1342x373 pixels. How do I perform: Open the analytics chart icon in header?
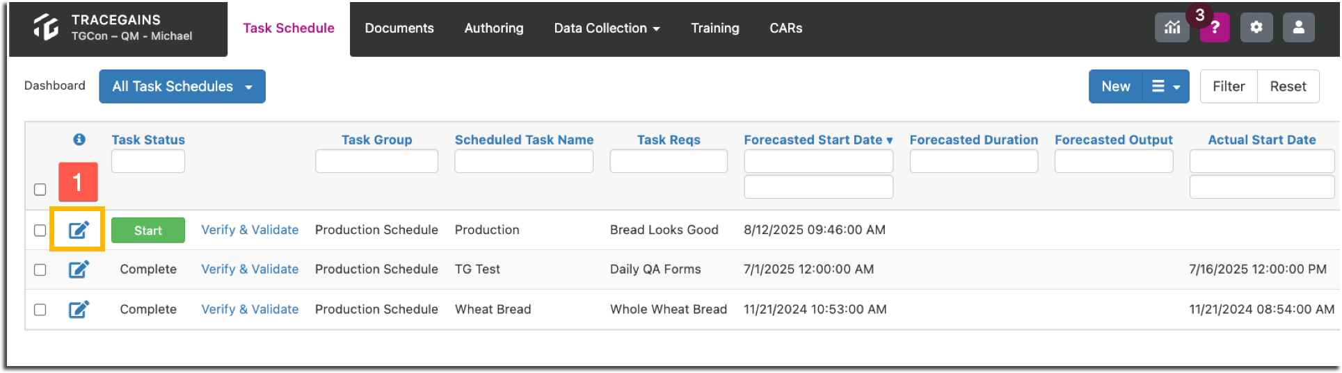coord(1172,28)
